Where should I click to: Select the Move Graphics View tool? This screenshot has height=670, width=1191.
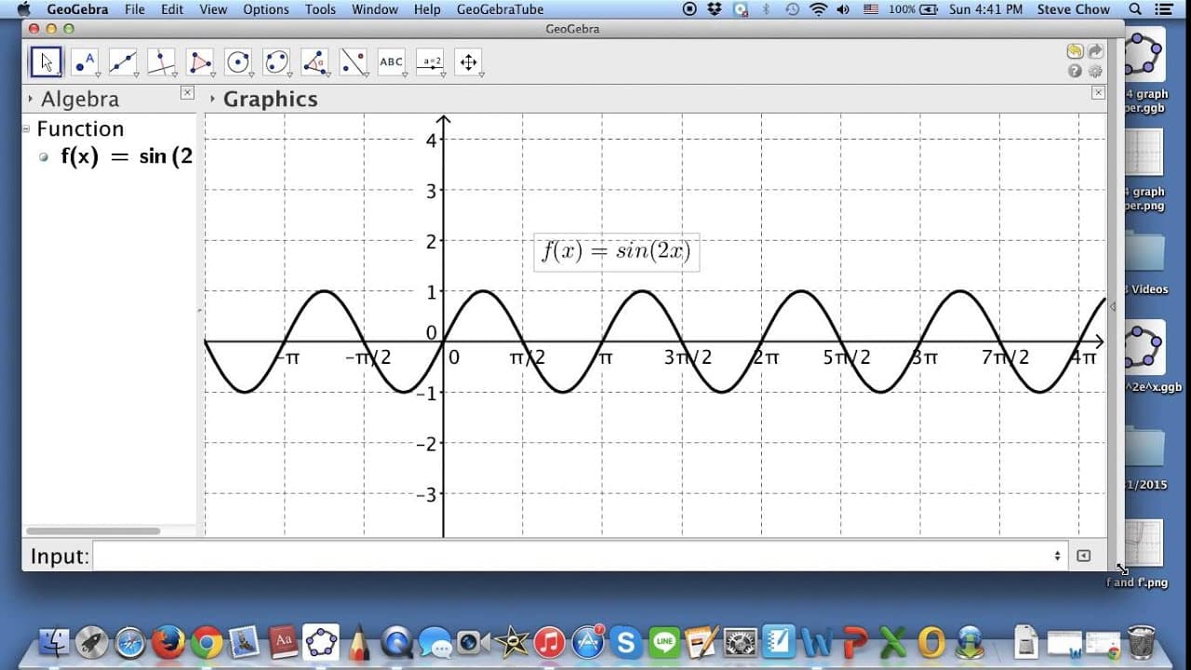[x=469, y=62]
